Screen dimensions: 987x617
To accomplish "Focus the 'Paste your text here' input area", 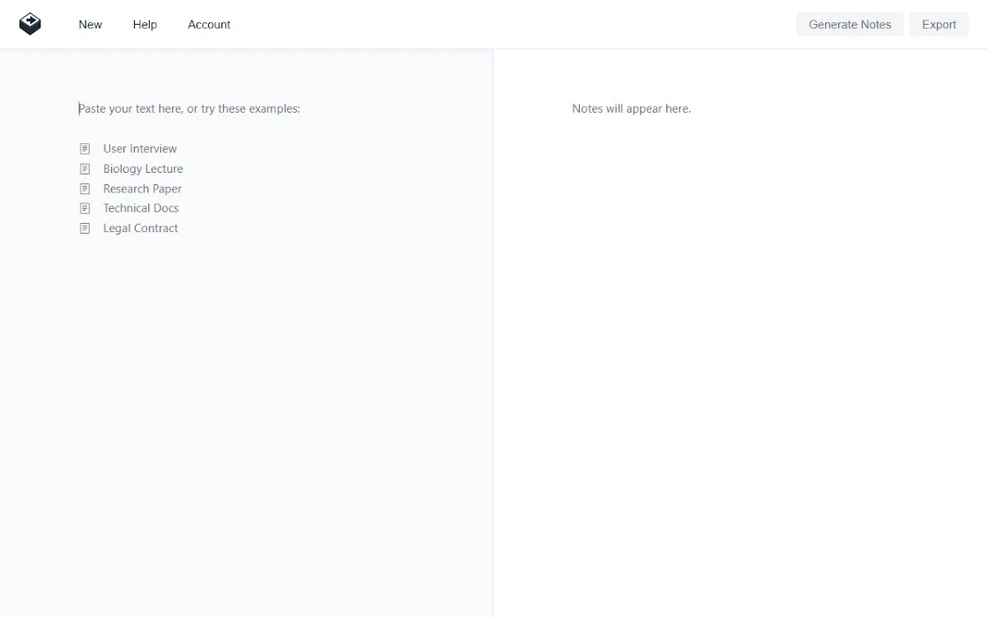I will pyautogui.click(x=189, y=109).
